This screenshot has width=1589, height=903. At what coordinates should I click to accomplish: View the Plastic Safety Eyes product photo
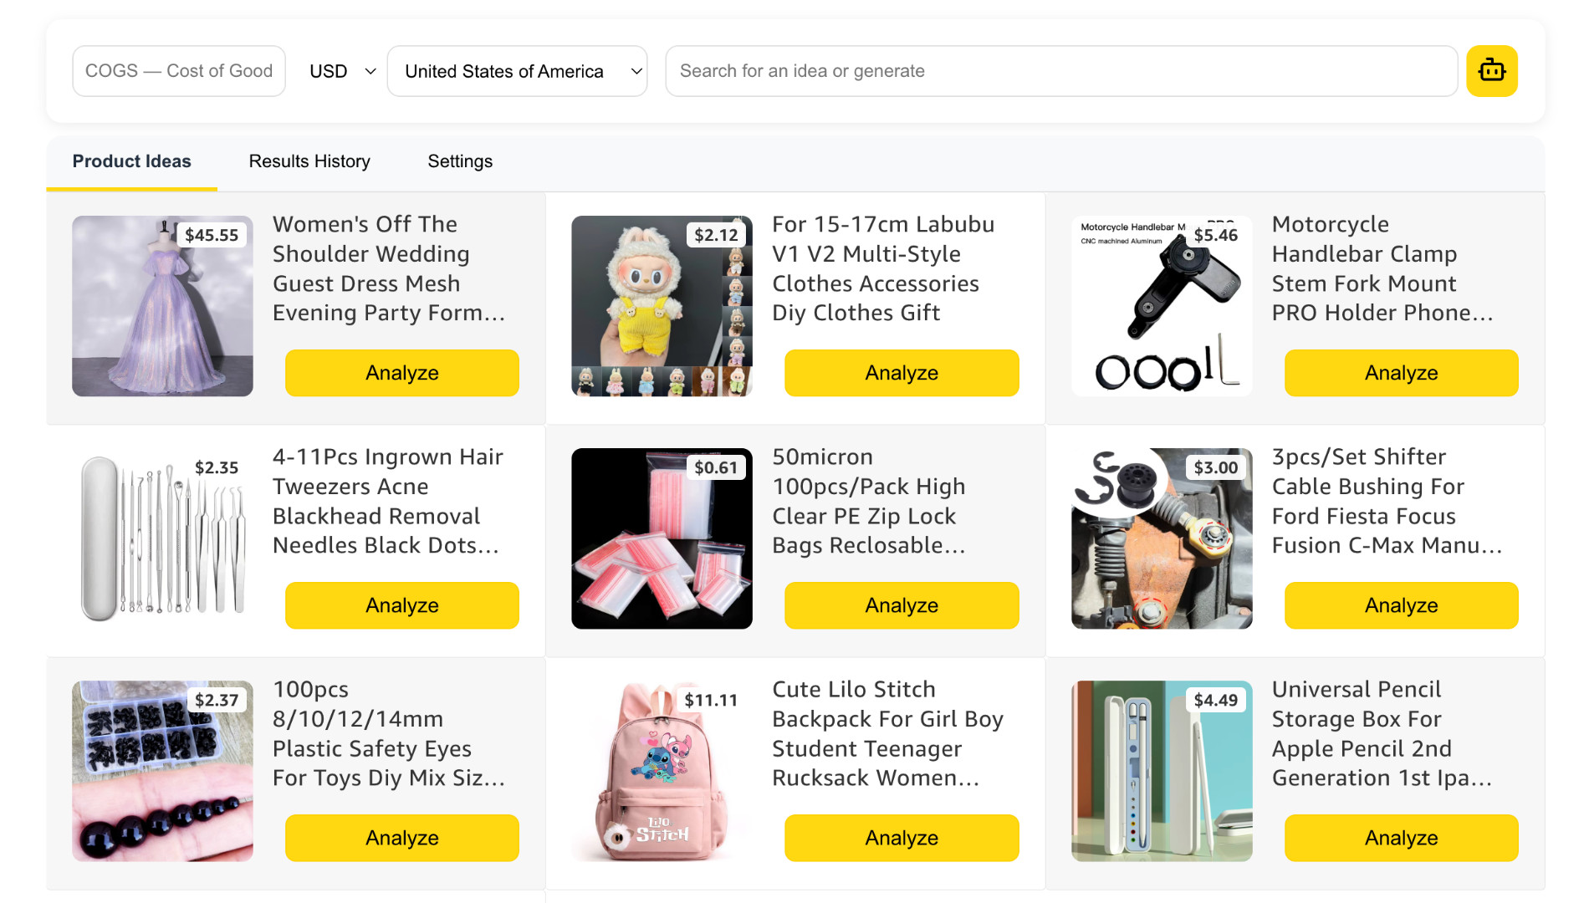coord(162,771)
